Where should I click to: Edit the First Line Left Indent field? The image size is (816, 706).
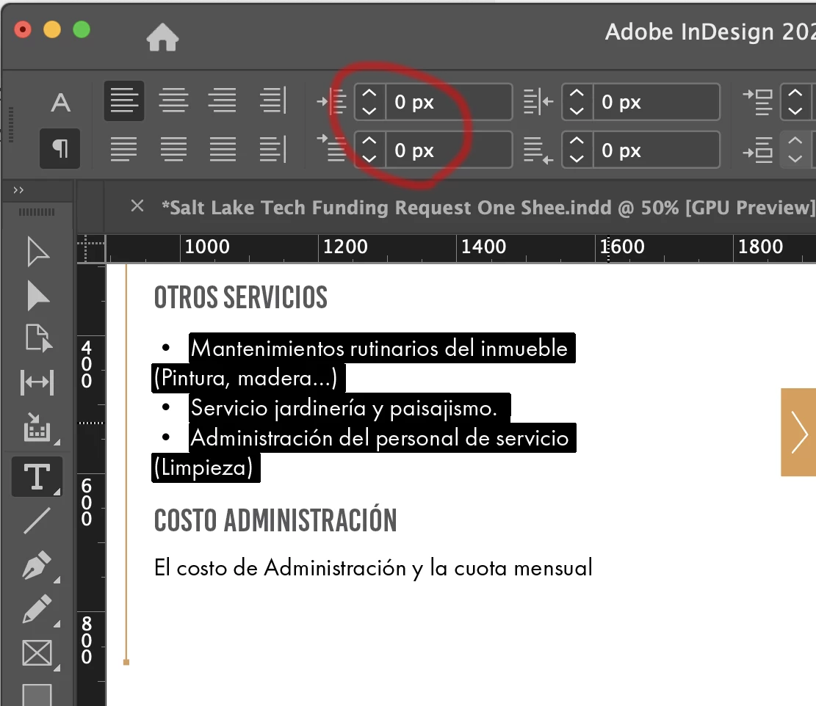449,150
